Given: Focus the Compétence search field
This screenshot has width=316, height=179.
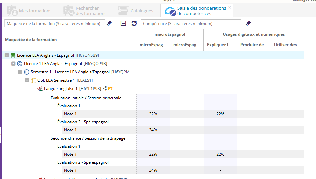Looking at the screenshot, I should tap(191, 24).
